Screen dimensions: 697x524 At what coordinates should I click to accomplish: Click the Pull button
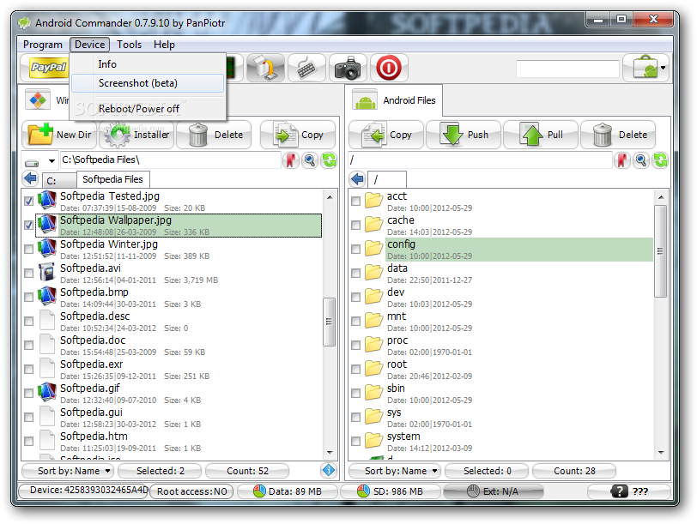(x=541, y=135)
